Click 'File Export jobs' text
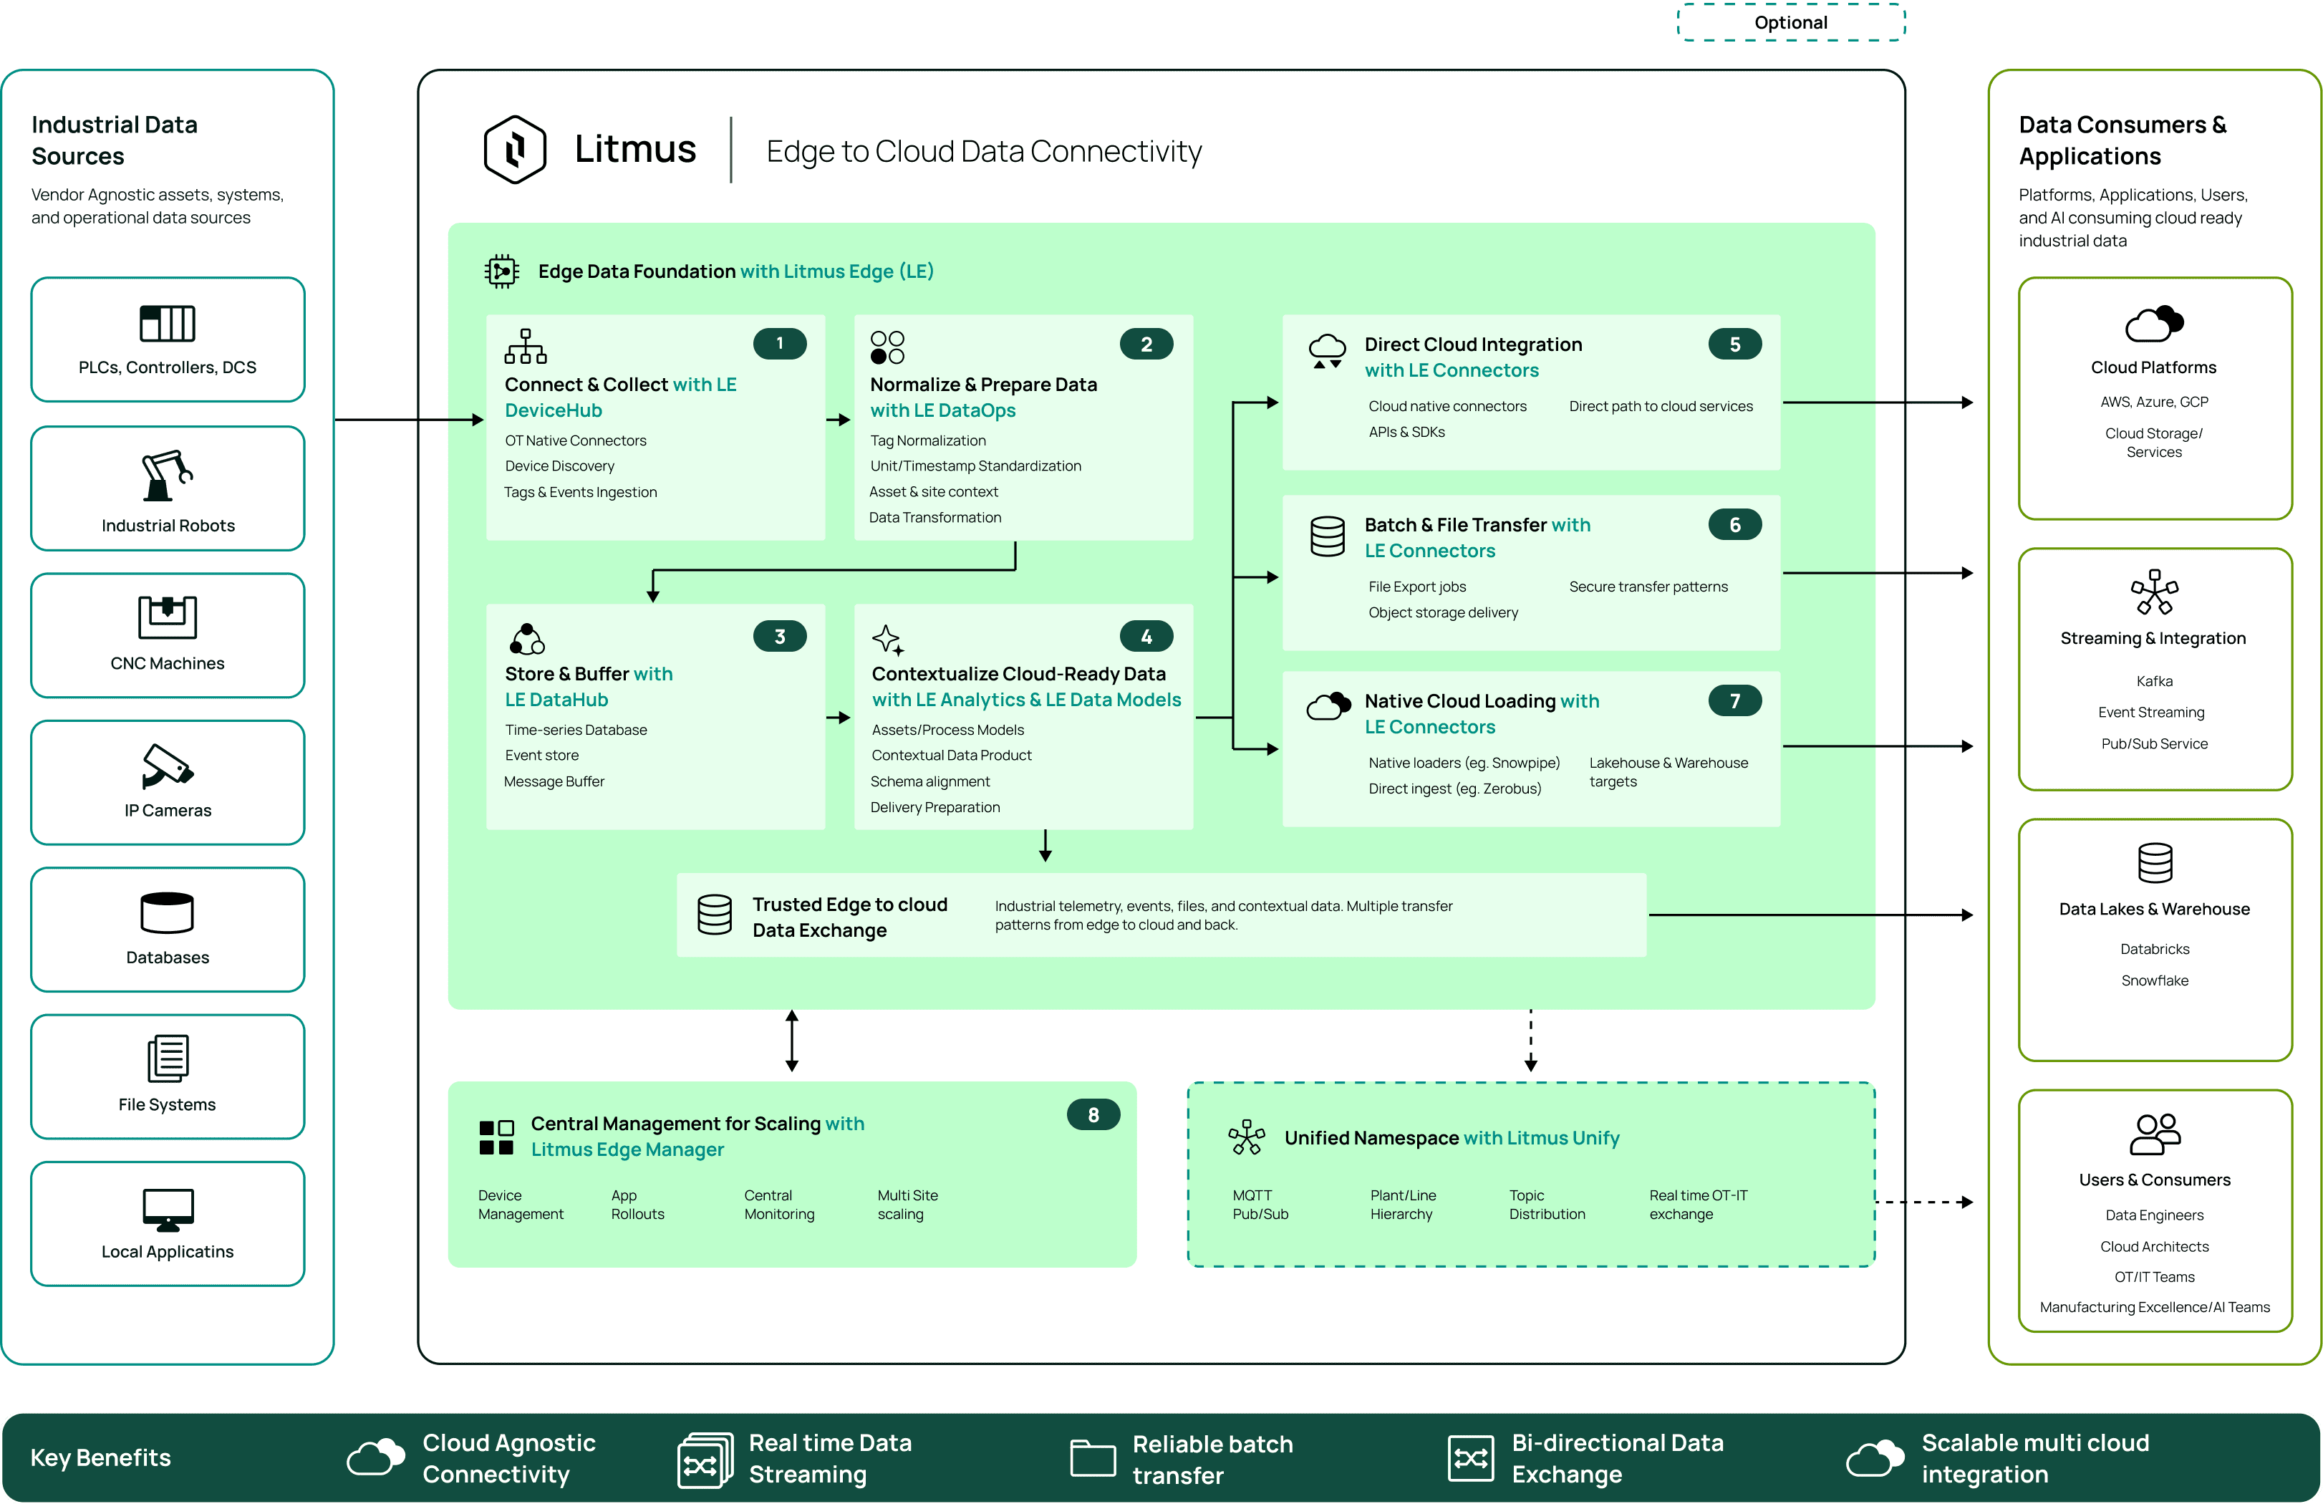This screenshot has height=1509, width=2323. 1416,587
